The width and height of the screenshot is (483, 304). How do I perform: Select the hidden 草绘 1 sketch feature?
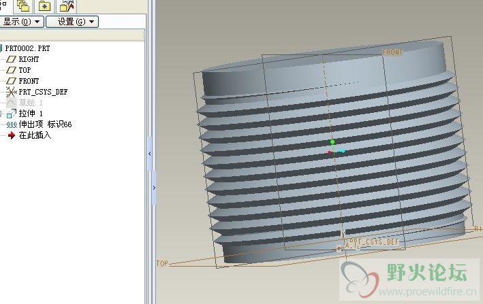(31, 103)
